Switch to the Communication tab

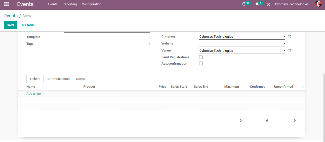coord(58,79)
